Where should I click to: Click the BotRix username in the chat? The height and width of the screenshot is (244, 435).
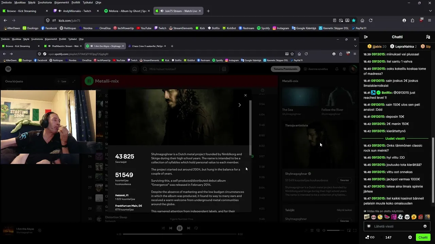tap(387, 93)
